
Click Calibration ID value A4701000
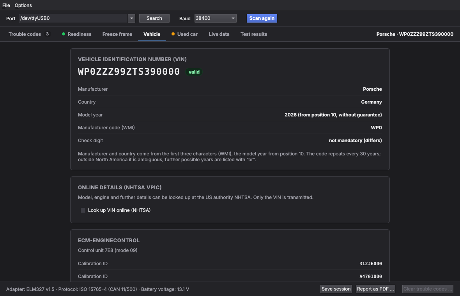pyautogui.click(x=371, y=277)
